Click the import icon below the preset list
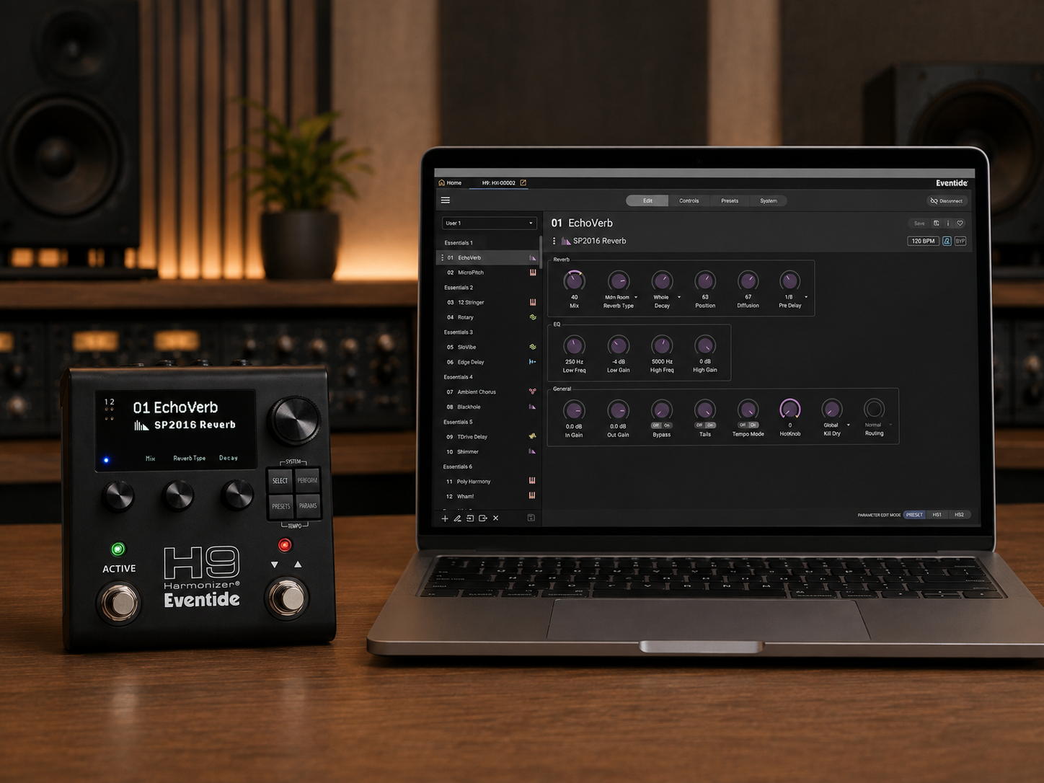 point(470,518)
